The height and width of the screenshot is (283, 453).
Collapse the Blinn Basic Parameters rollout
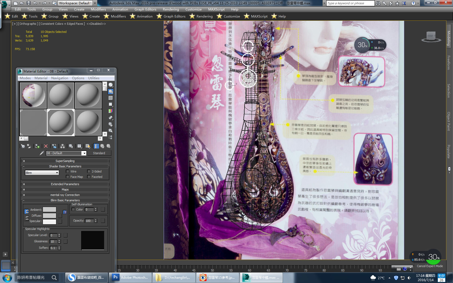tap(65, 200)
